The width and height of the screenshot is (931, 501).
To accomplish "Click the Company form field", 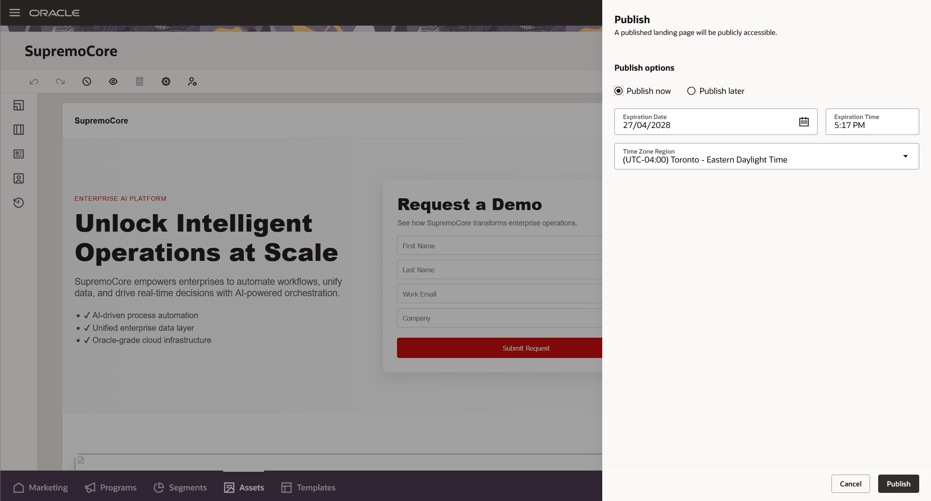I will click(500, 318).
